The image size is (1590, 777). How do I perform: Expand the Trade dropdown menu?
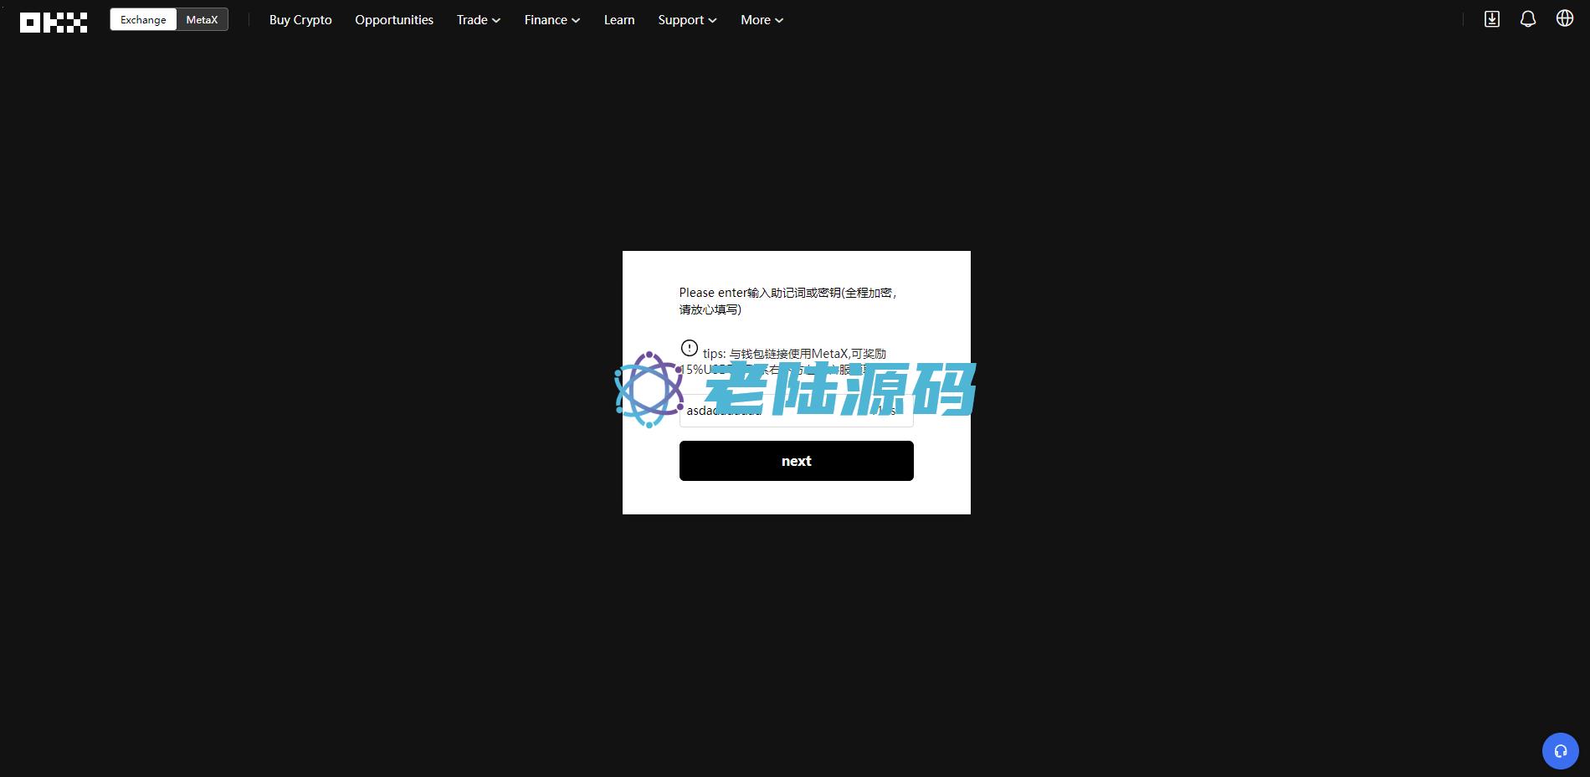(x=478, y=20)
